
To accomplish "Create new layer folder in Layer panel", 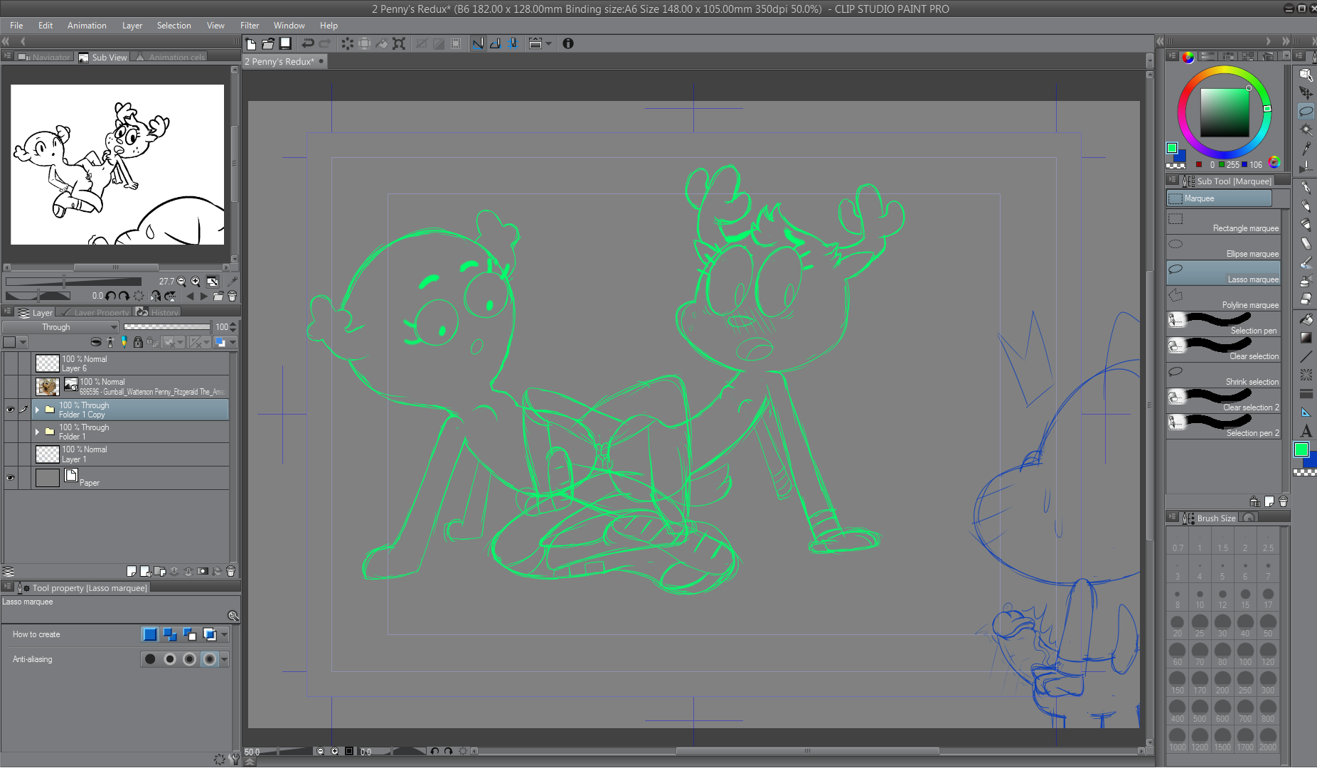I will tap(160, 571).
